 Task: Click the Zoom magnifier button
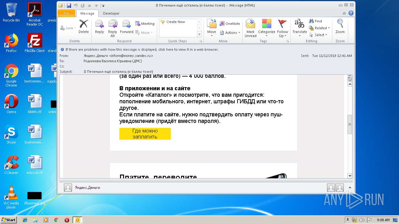(340, 27)
